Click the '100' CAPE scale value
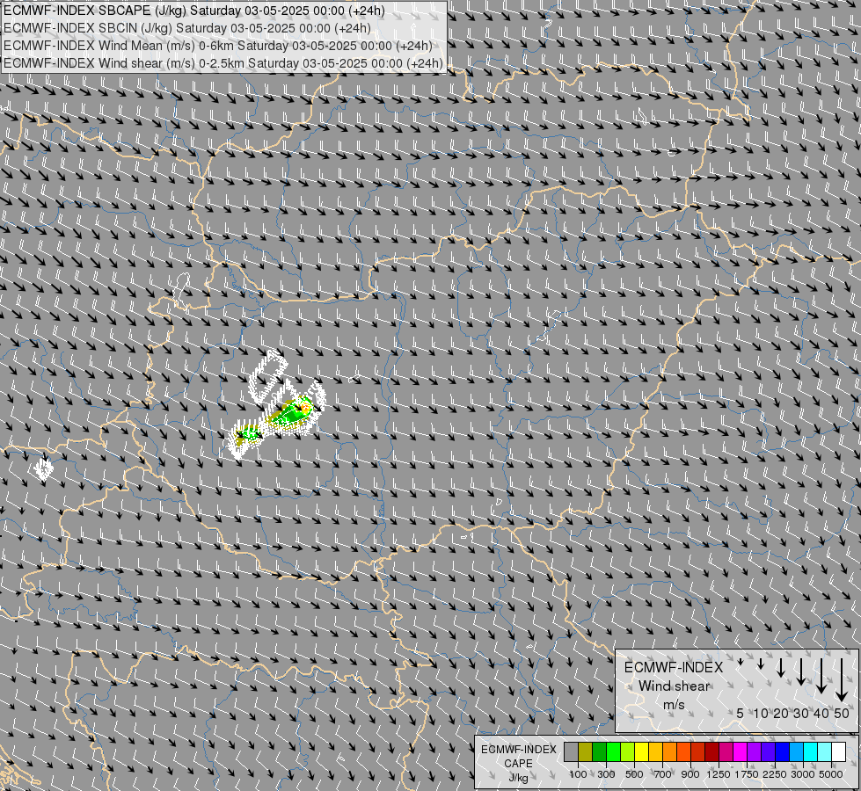Screen dimensions: 861x791 coord(578,774)
